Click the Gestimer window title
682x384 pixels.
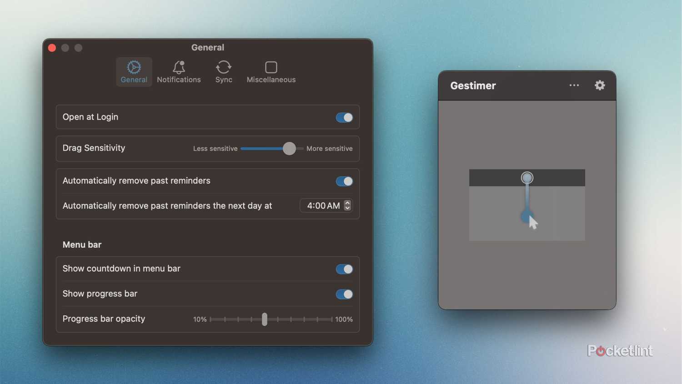pos(472,86)
